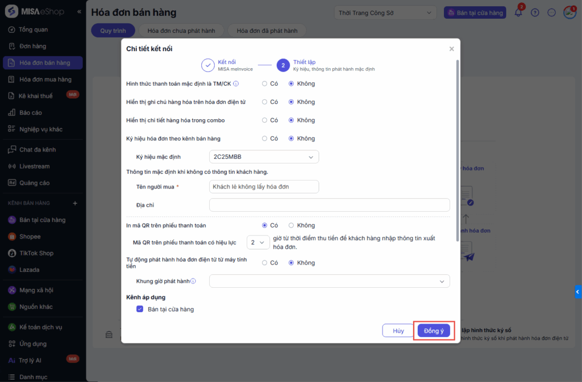Viewport: 582px width, 382px height.
Task: Select Có for Hình thức thanh toán TM/CK
Action: click(264, 84)
